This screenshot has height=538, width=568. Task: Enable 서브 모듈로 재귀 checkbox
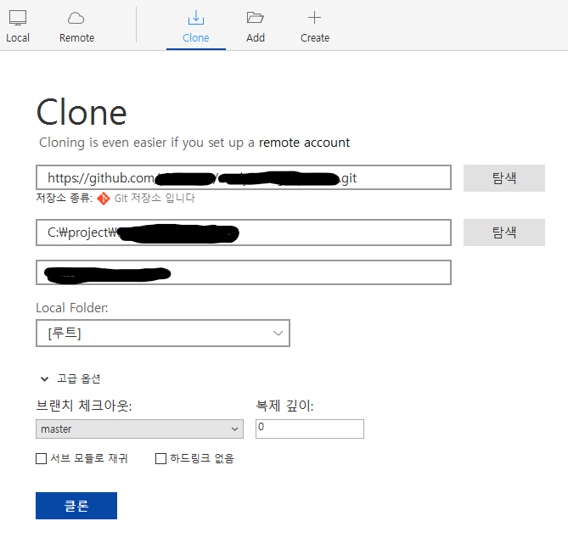(x=42, y=459)
